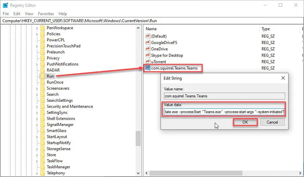Click the PenWorkspace folder icon
Viewport: 304px width, 177px height.
coord(42,28)
